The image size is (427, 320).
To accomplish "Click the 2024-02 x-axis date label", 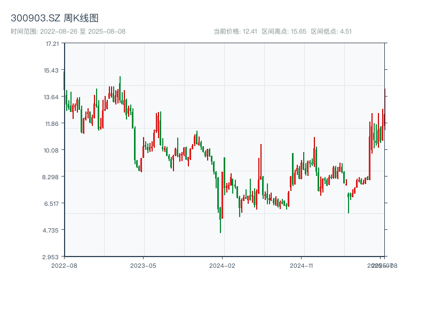I will [222, 265].
